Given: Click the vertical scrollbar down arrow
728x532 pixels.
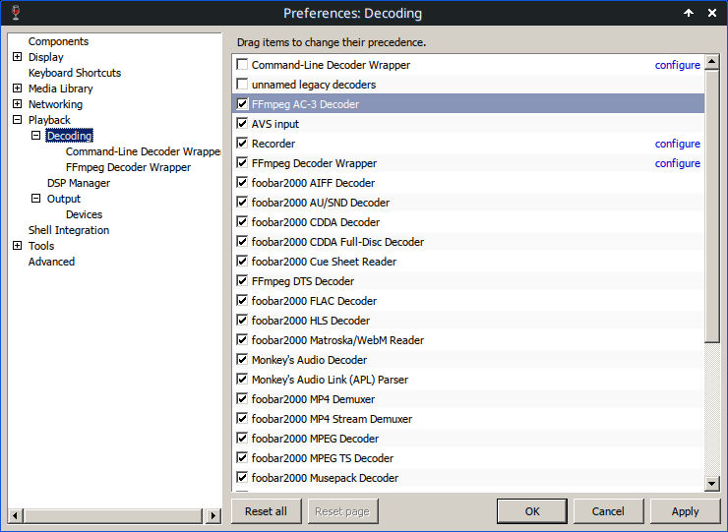Looking at the screenshot, I should 712,483.
